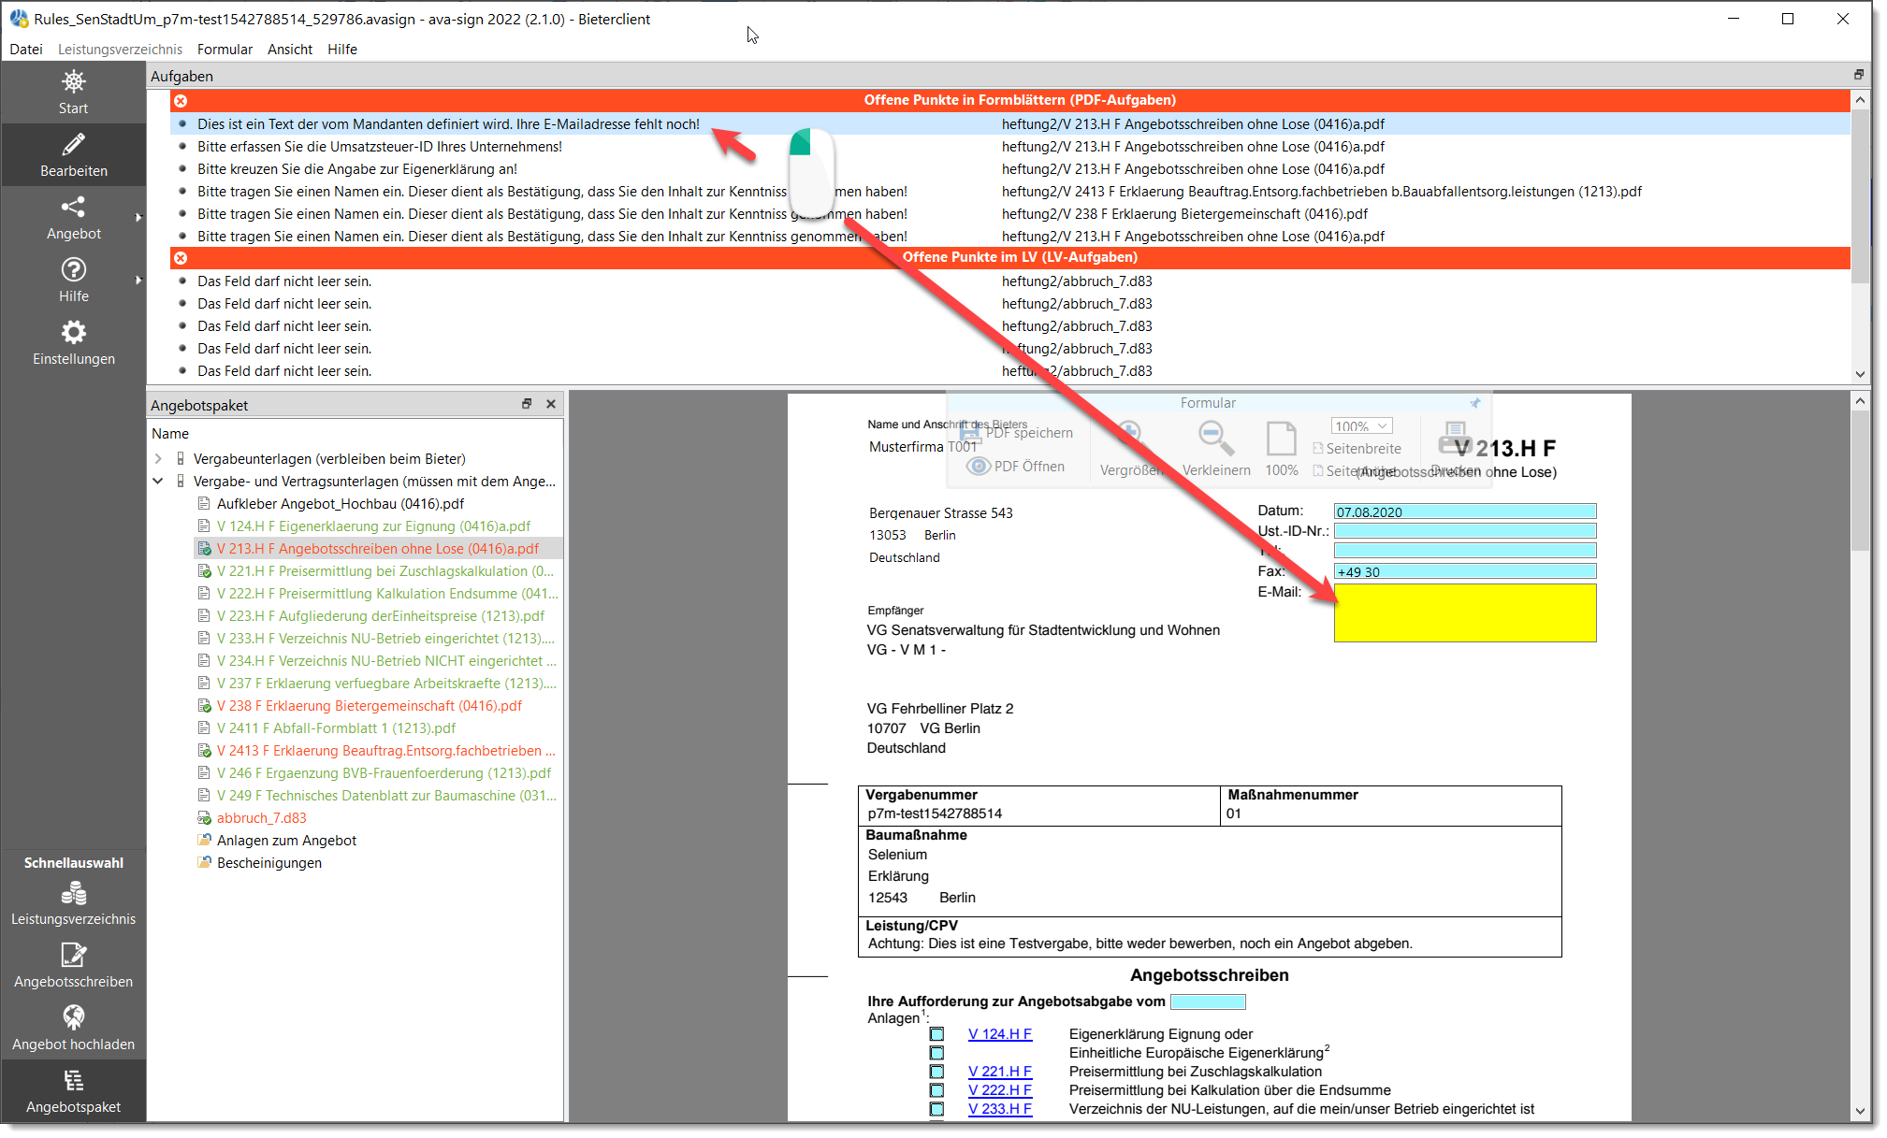
Task: Open the Formular menu
Action: click(x=225, y=50)
